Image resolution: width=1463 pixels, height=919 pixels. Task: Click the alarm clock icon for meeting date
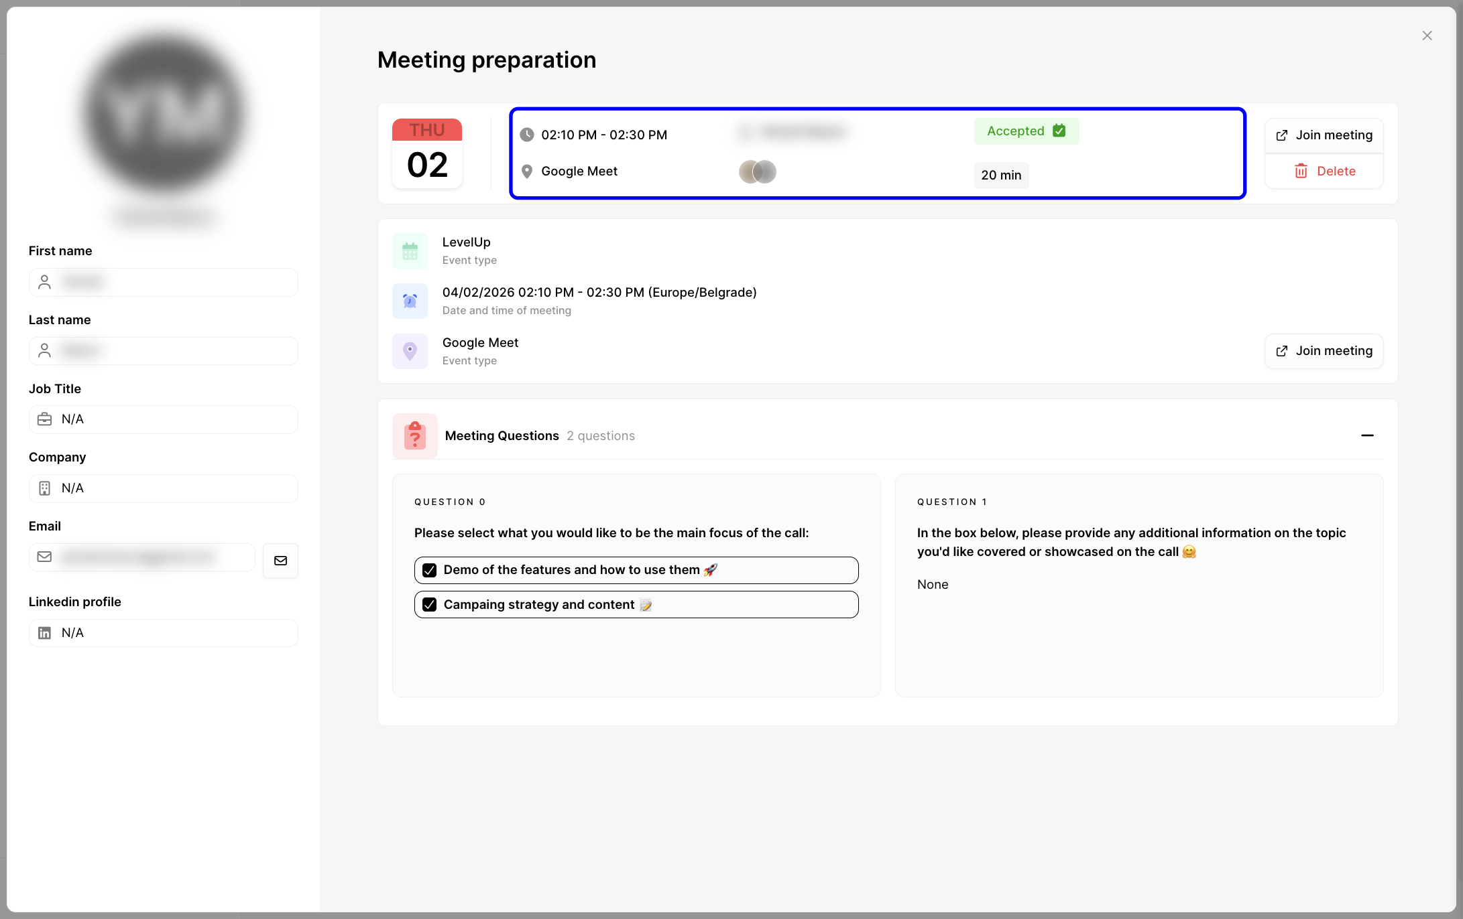tap(410, 301)
